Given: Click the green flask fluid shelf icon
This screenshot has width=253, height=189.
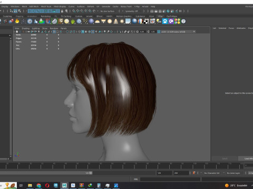Looking at the screenshot, I should coord(42,22).
